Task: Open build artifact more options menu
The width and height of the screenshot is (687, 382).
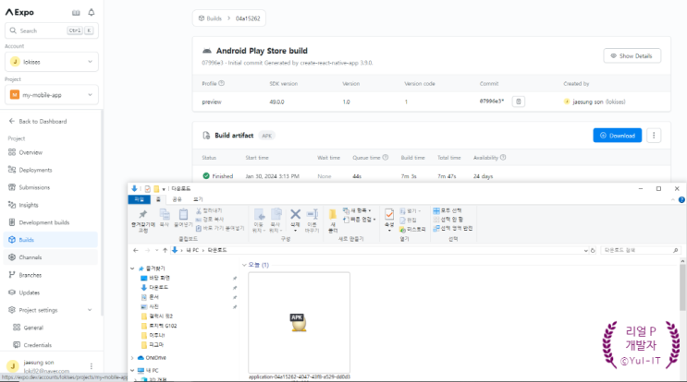Action: point(654,136)
